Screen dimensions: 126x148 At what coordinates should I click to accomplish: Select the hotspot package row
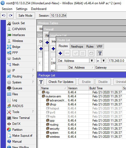82,108
